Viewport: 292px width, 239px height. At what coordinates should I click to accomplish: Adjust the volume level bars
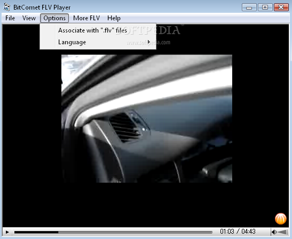point(283,232)
